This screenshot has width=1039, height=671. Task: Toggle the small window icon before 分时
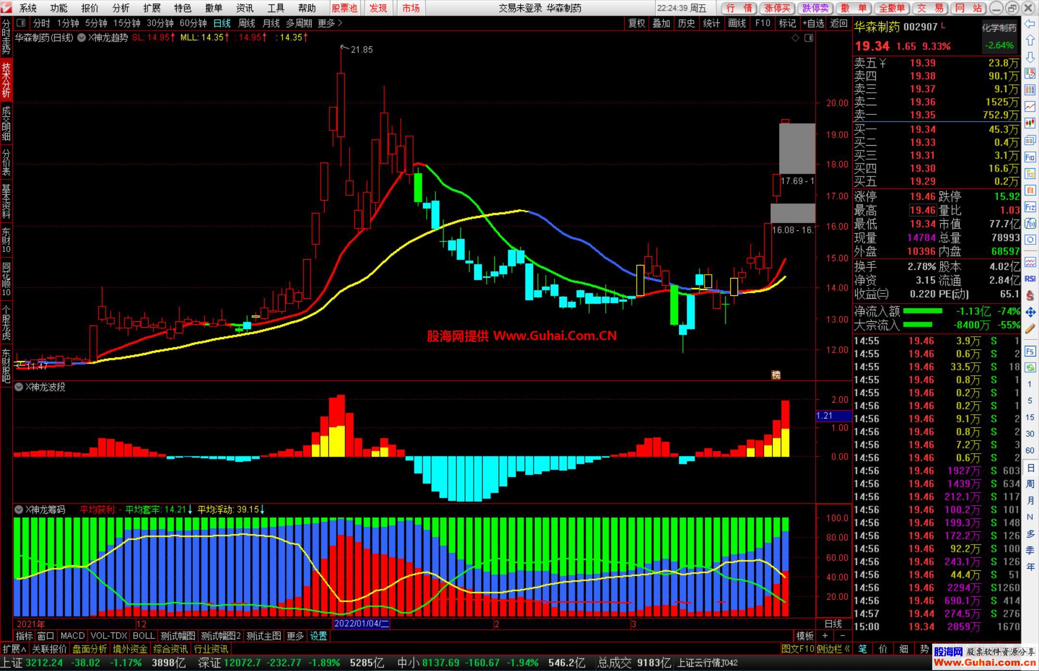point(21,23)
